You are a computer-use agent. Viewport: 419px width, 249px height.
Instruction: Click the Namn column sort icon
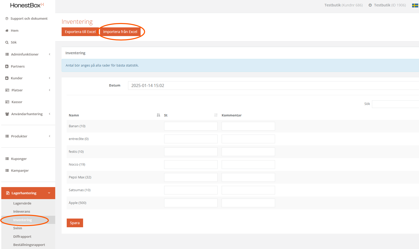click(158, 115)
